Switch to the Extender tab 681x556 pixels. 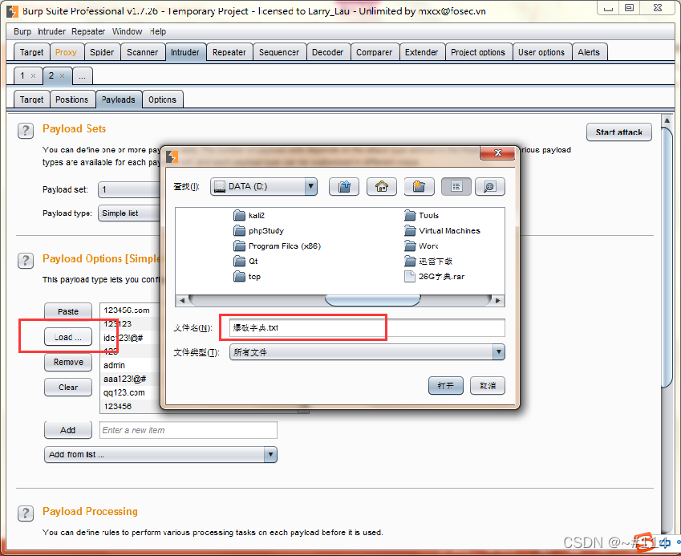pos(421,53)
